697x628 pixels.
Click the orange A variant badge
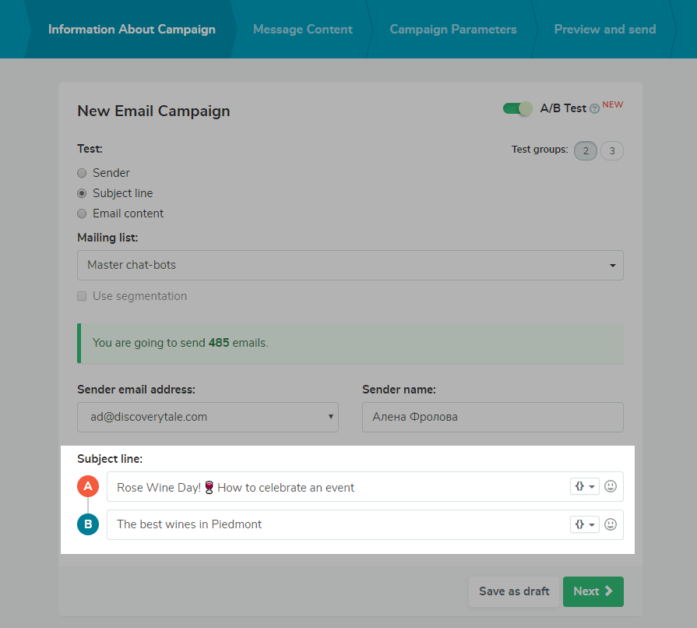tap(88, 487)
